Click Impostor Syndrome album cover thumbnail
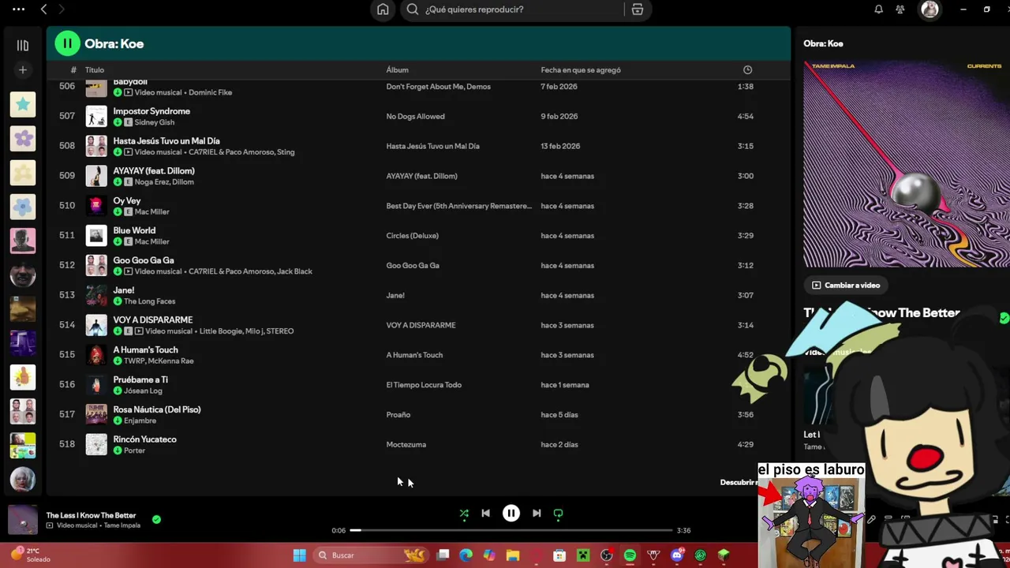Screen dimensions: 1010x568 click(x=96, y=117)
